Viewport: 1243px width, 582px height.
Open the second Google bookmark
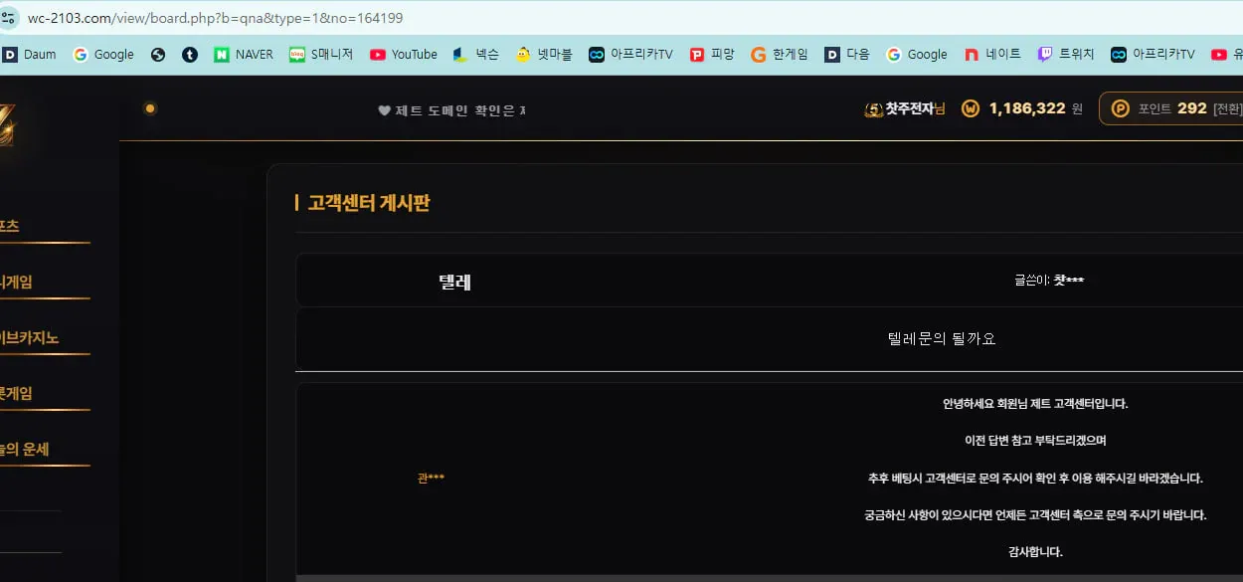(x=917, y=55)
